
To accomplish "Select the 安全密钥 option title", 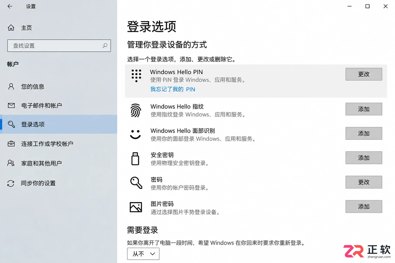I will 162,155.
